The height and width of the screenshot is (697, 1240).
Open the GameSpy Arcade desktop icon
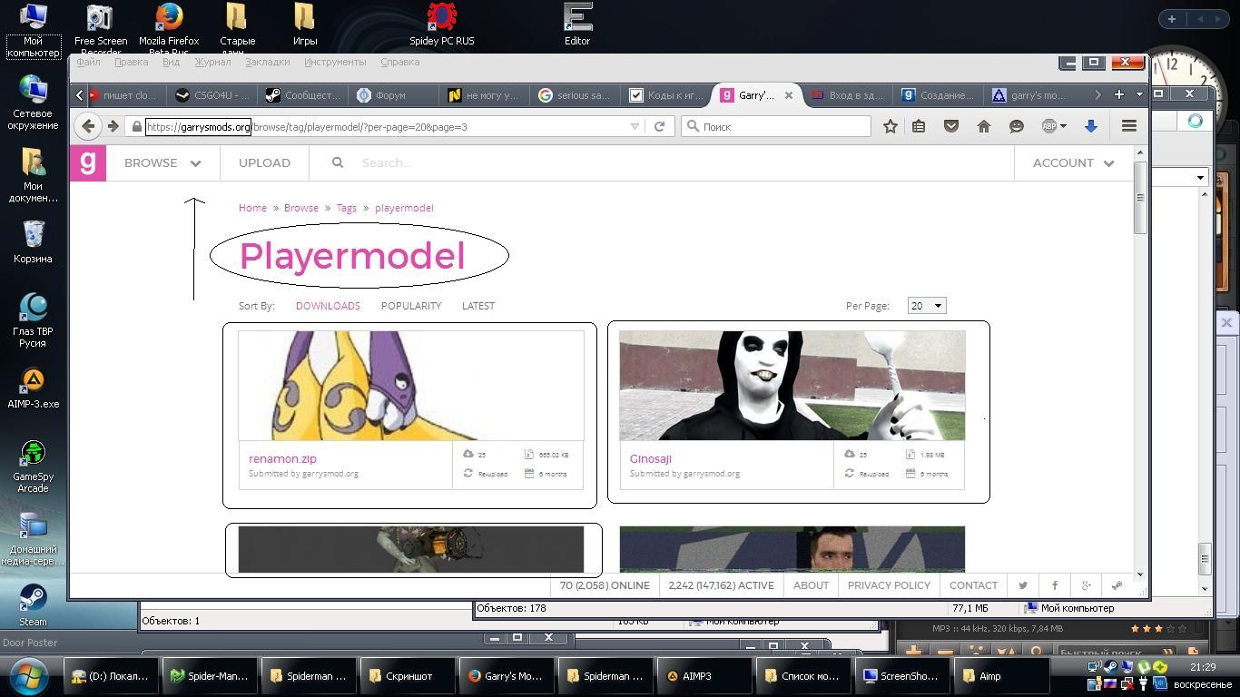33,466
